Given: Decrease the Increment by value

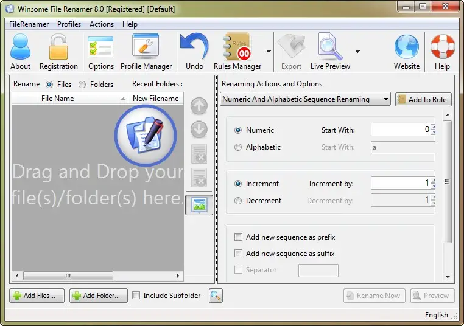Looking at the screenshot, I should [433, 186].
